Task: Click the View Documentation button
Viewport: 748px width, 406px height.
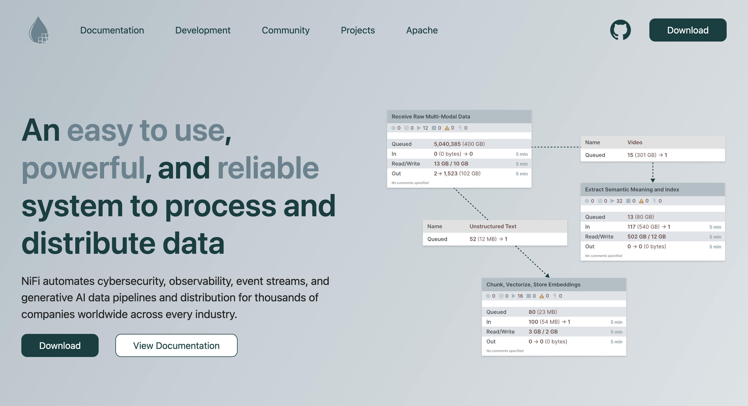Action: (x=176, y=345)
